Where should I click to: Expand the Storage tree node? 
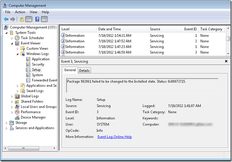(x=6, y=123)
